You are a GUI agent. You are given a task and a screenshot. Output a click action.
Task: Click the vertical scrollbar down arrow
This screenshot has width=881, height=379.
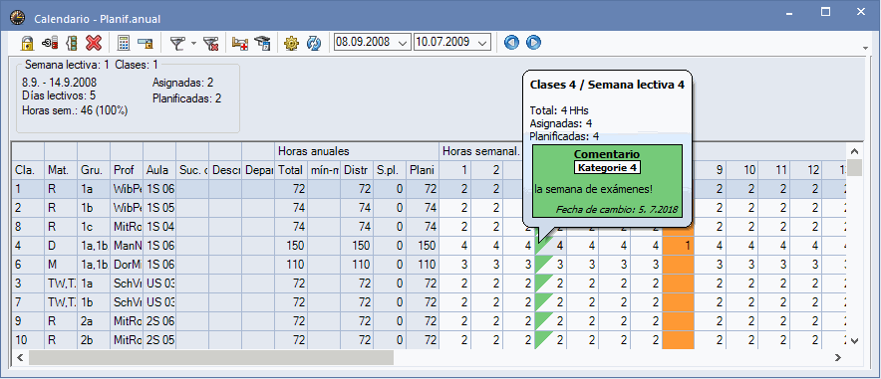pyautogui.click(x=854, y=340)
